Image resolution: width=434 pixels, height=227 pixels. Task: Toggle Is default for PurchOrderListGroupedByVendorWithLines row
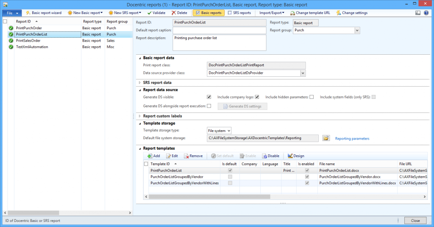(x=230, y=183)
